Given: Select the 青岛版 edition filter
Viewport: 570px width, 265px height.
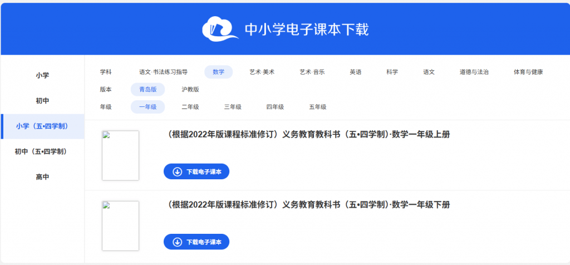Looking at the screenshot, I should point(148,89).
